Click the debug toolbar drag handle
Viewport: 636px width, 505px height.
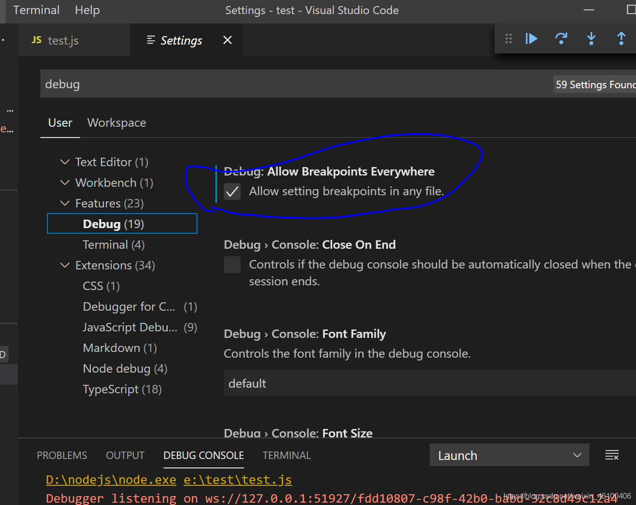point(508,38)
